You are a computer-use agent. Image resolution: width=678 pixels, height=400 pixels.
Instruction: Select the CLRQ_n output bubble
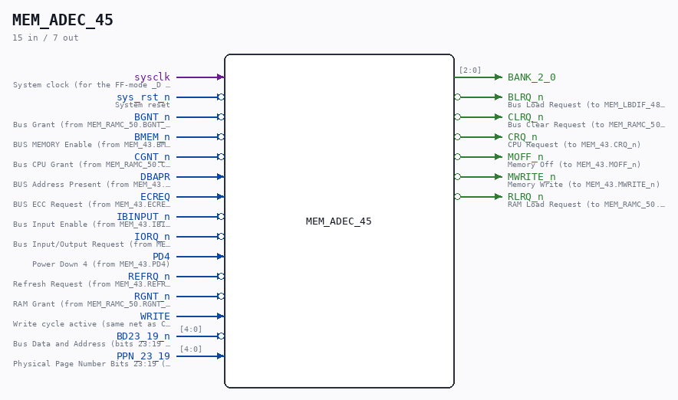click(x=457, y=117)
